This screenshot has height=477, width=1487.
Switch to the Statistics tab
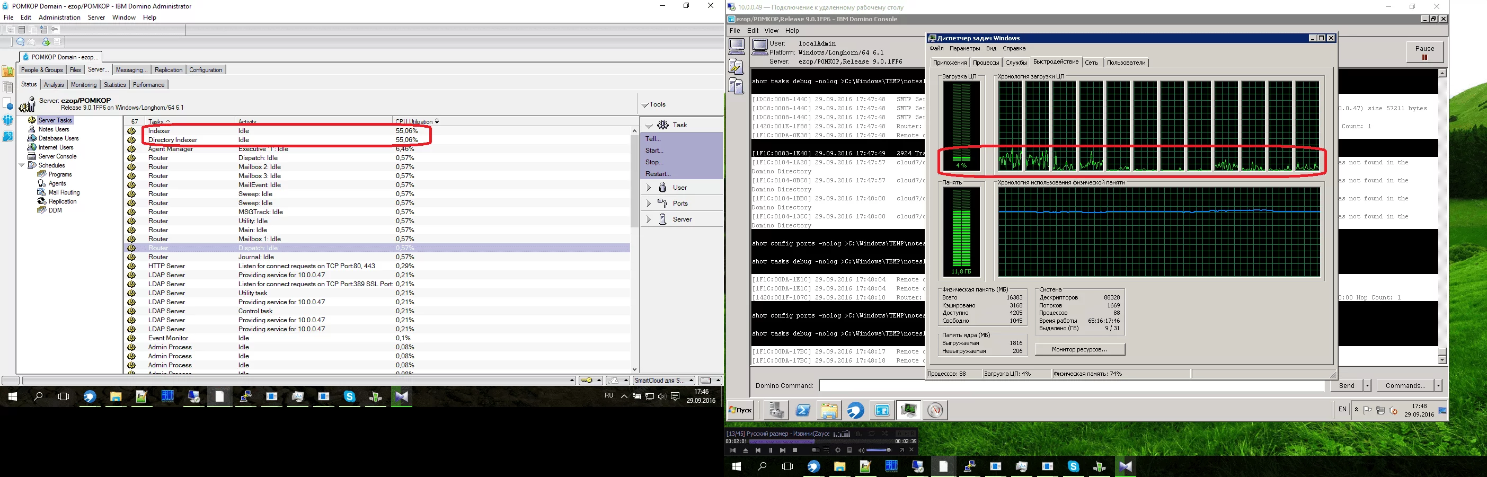click(114, 85)
